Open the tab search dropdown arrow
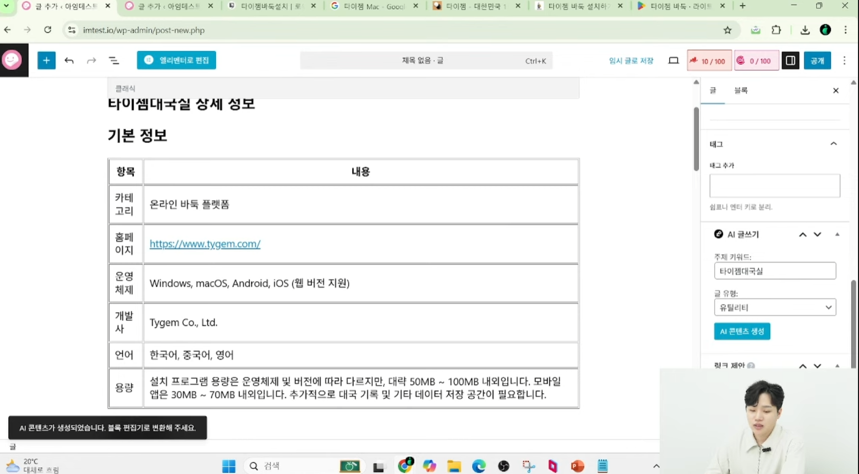This screenshot has width=859, height=474. click(x=6, y=6)
